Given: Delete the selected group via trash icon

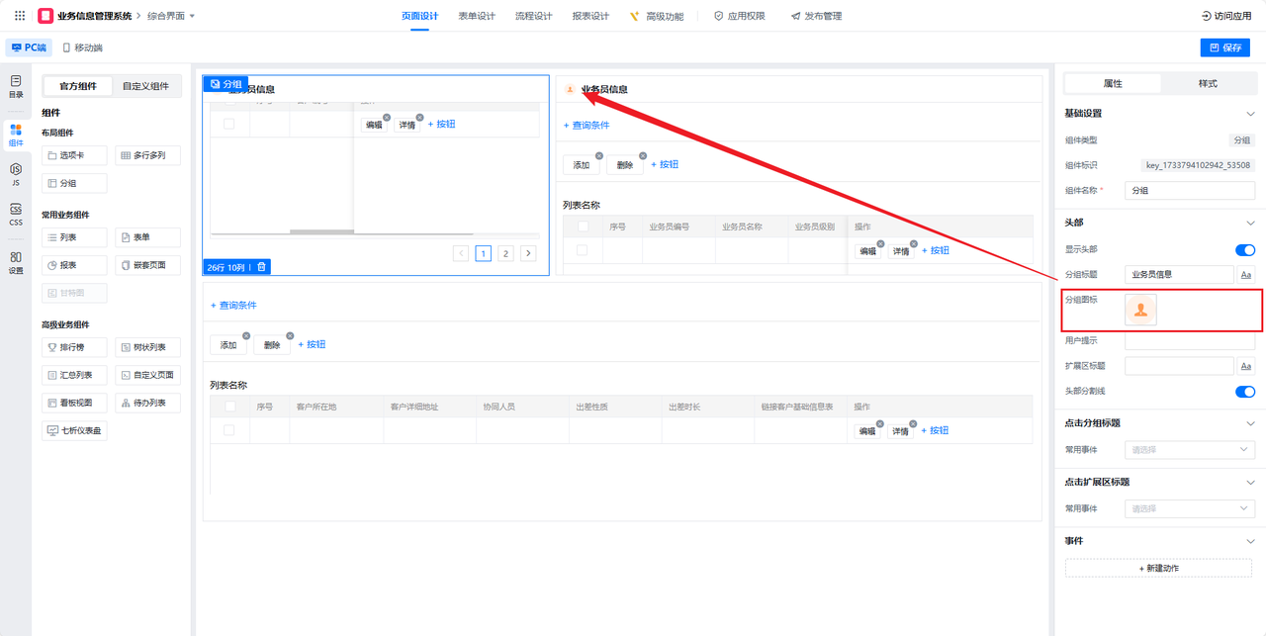Looking at the screenshot, I should click(x=261, y=267).
